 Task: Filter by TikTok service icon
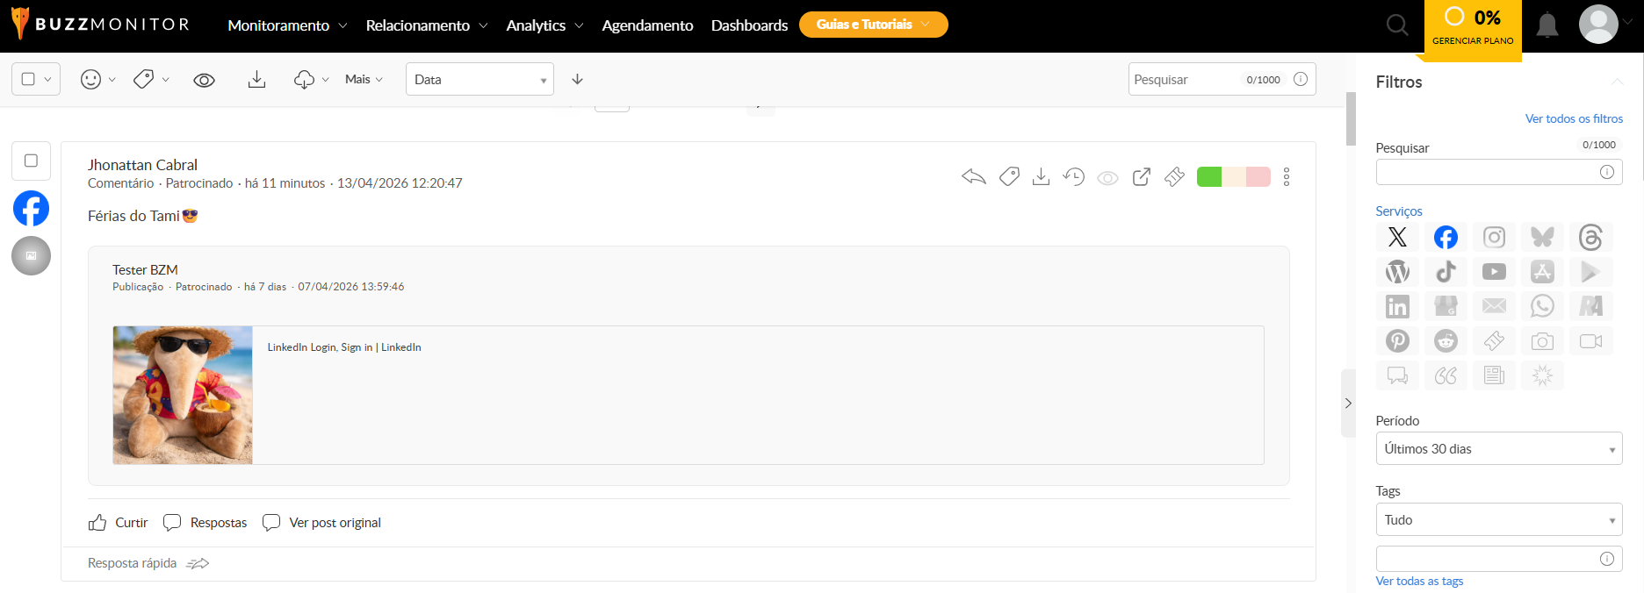pos(1446,272)
